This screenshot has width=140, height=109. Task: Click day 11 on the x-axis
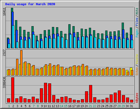[x=49, y=106]
